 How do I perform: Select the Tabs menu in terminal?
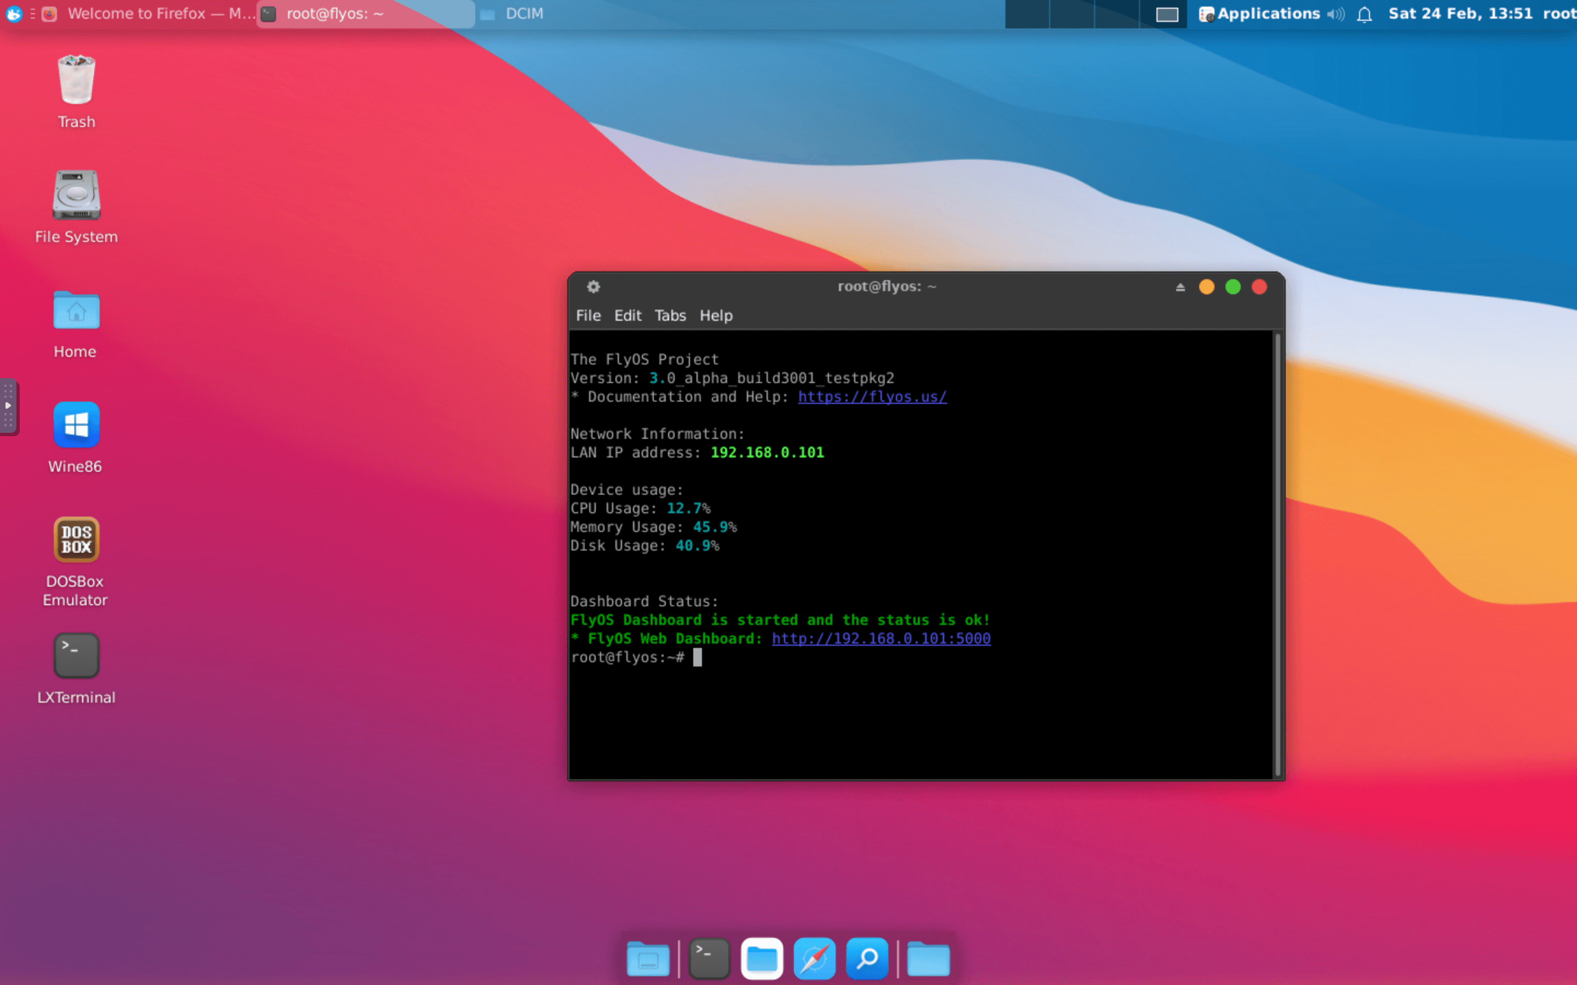[670, 315]
